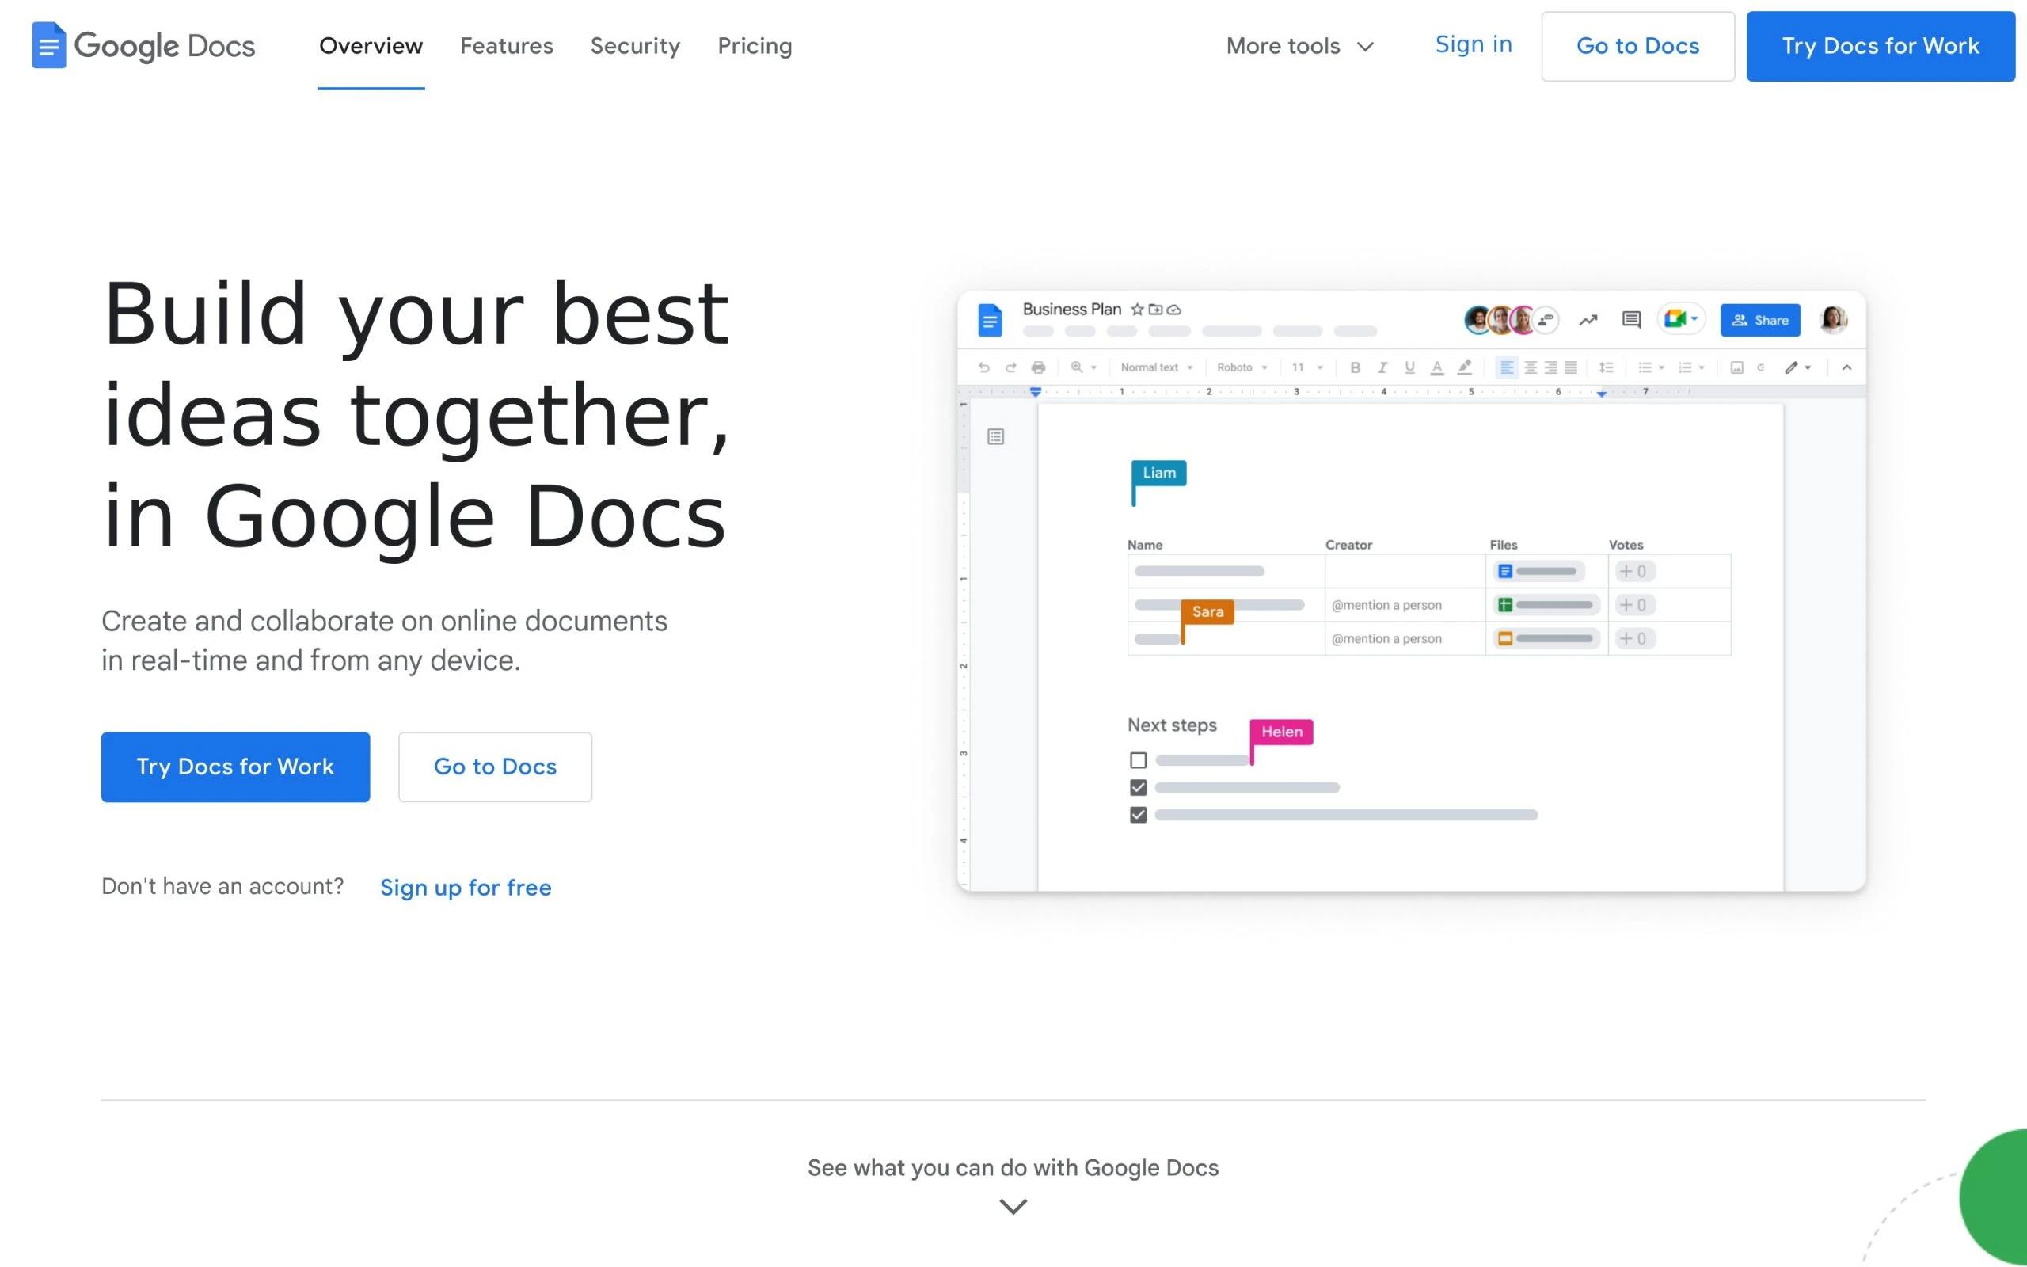Click the Liam cursor flag
This screenshot has width=2027, height=1267.
click(x=1158, y=474)
